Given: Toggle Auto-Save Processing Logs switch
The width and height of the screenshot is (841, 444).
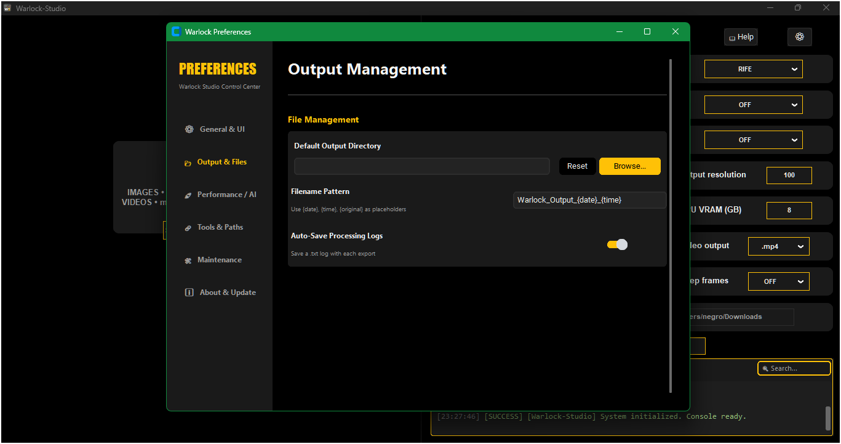Looking at the screenshot, I should click(617, 244).
